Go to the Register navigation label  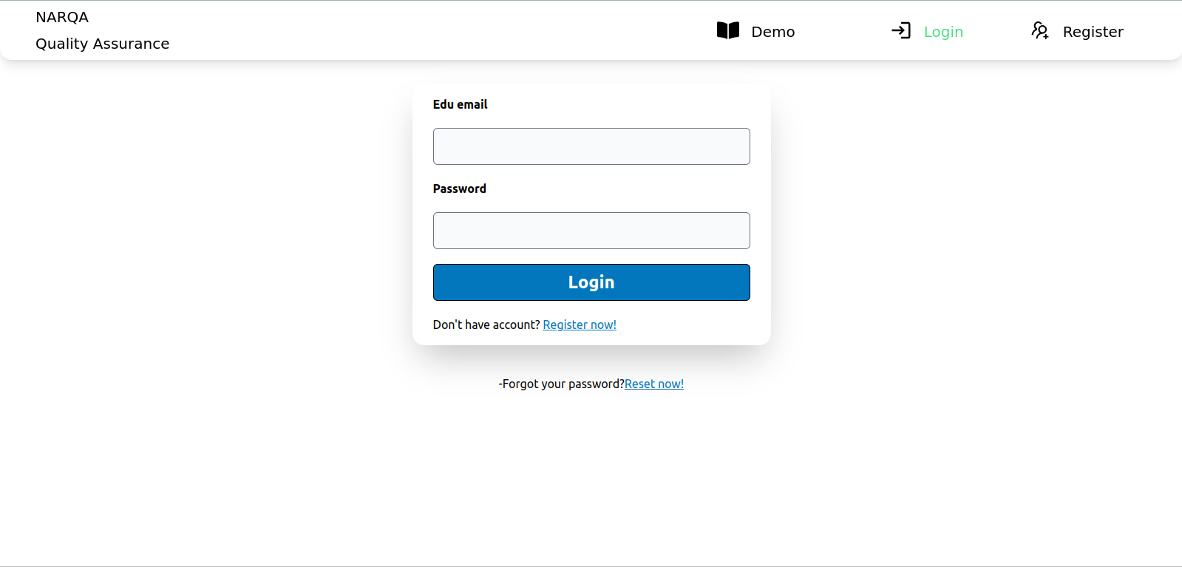(x=1093, y=32)
